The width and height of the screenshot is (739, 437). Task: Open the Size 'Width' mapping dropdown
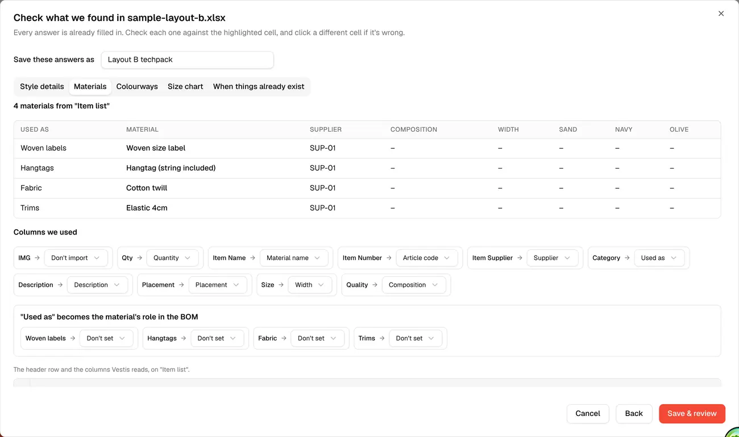pos(310,285)
